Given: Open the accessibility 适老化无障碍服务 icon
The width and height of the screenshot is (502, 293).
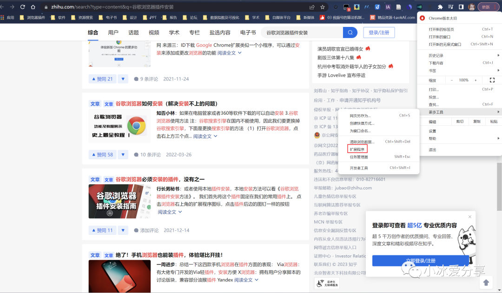Looking at the screenshot, I should coord(327,283).
